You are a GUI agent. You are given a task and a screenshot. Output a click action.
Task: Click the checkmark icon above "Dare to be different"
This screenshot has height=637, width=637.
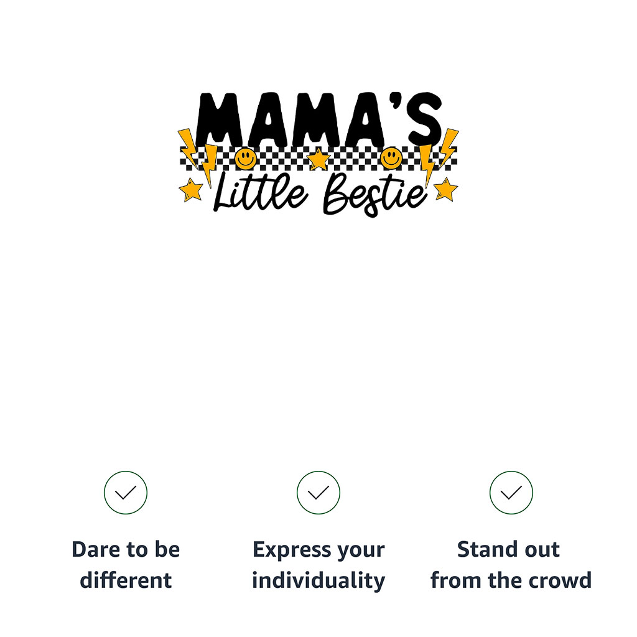[x=126, y=493]
